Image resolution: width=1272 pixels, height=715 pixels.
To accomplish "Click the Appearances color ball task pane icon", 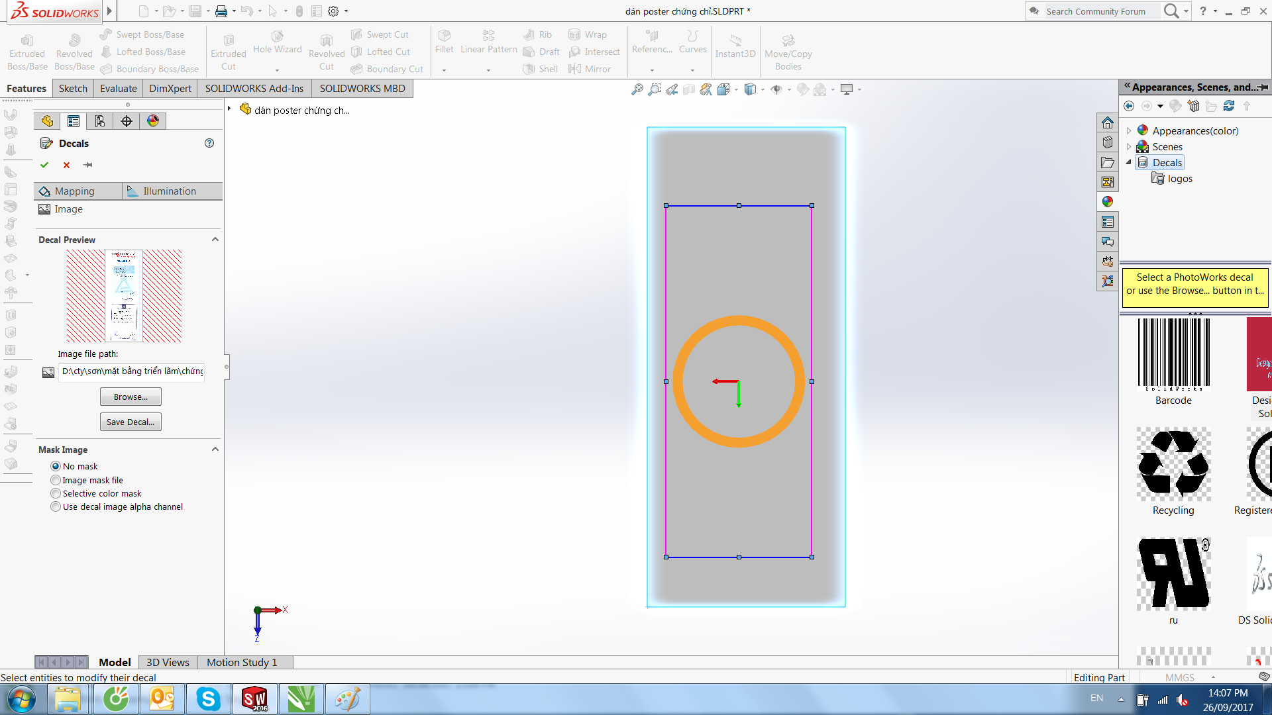I will point(1108,202).
